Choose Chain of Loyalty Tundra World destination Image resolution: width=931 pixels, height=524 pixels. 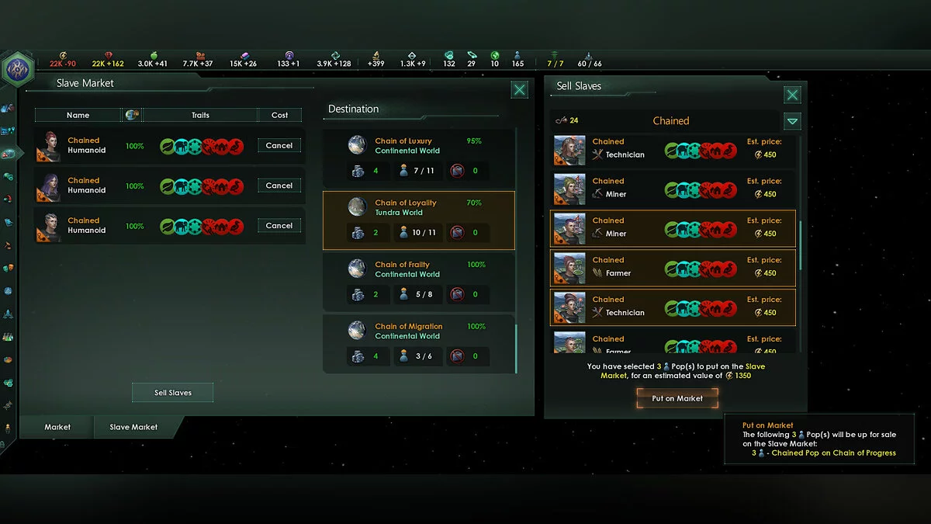[x=419, y=220]
